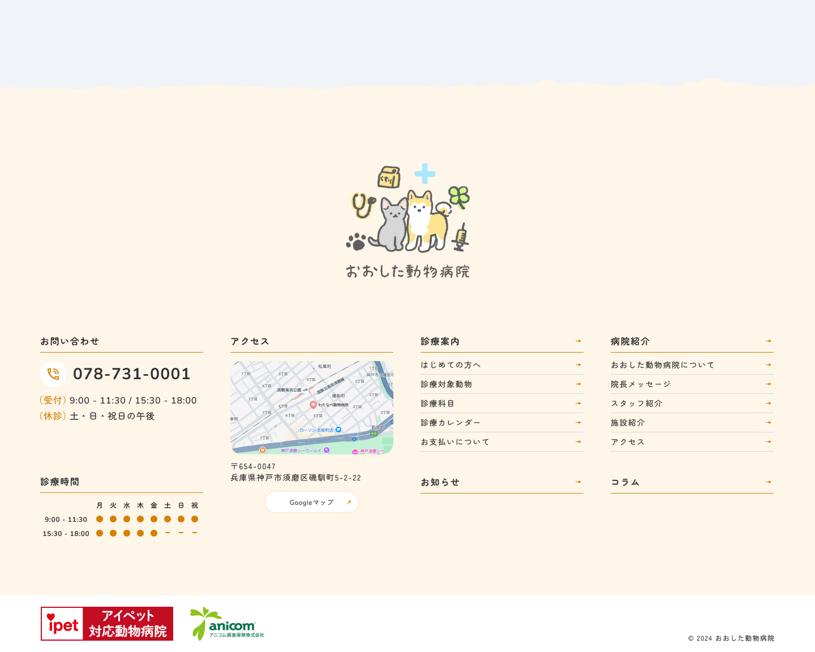Open the Googleマップ button
This screenshot has width=815, height=652.
312,503
